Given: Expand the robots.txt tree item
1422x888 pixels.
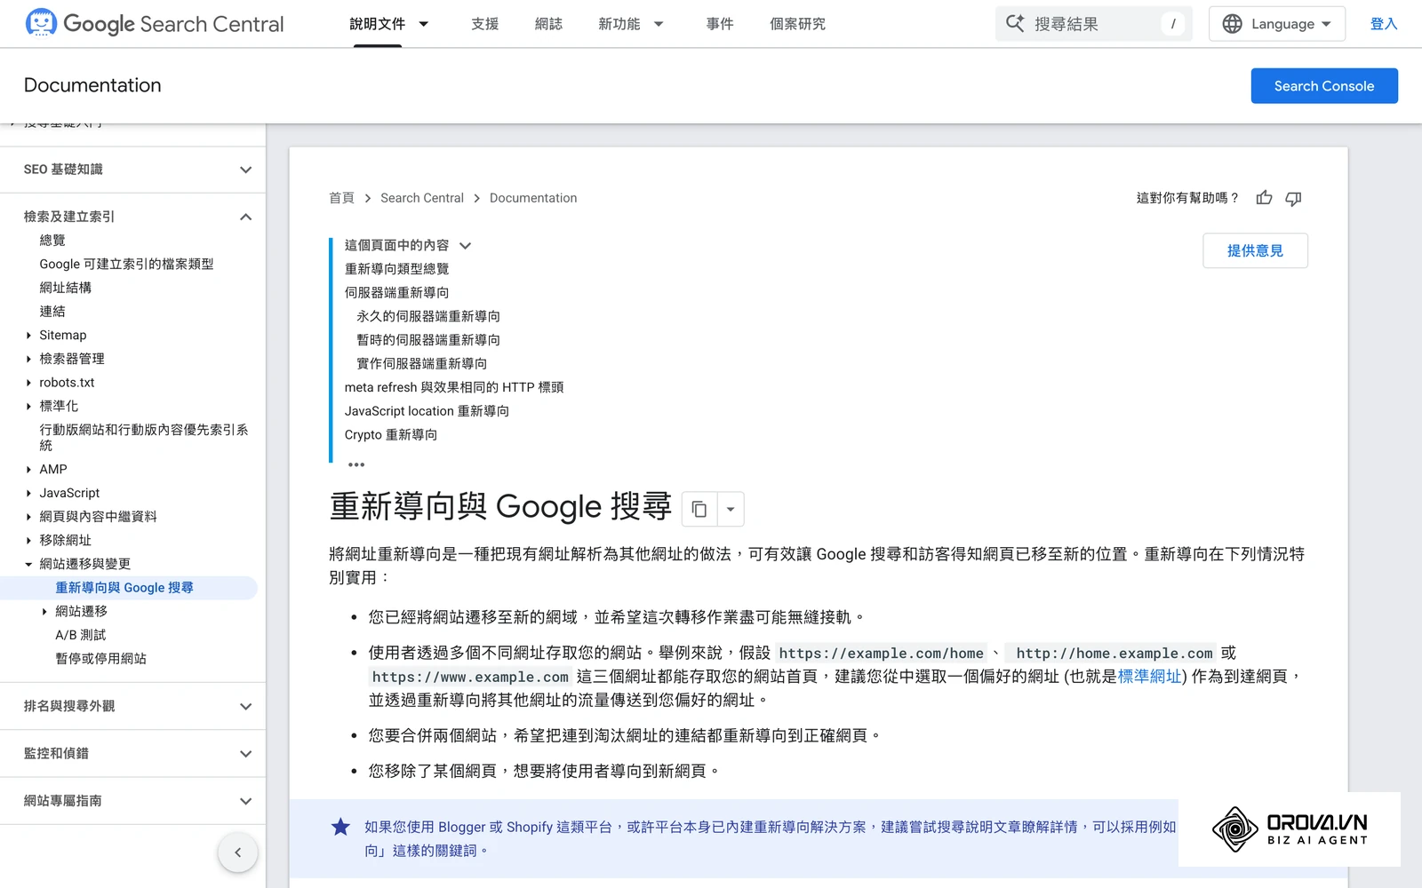Looking at the screenshot, I should (x=28, y=383).
